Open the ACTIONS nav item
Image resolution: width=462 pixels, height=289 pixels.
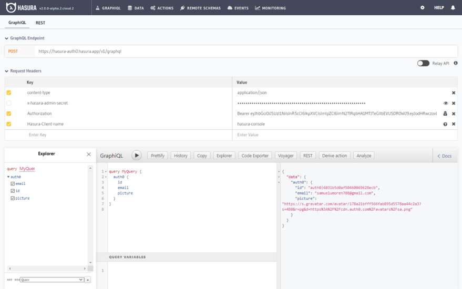(162, 8)
